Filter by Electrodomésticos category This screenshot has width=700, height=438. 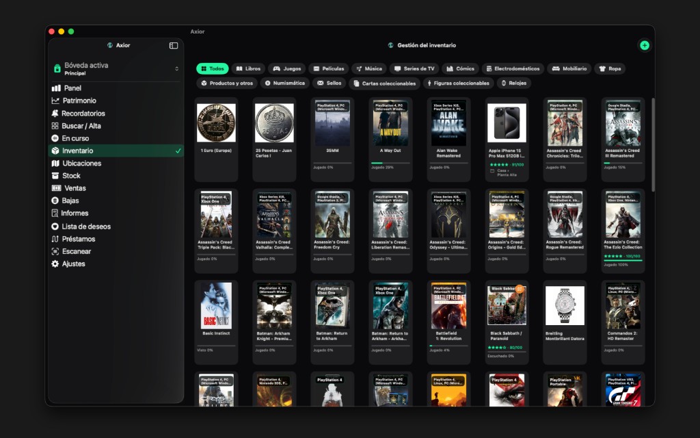pos(513,68)
